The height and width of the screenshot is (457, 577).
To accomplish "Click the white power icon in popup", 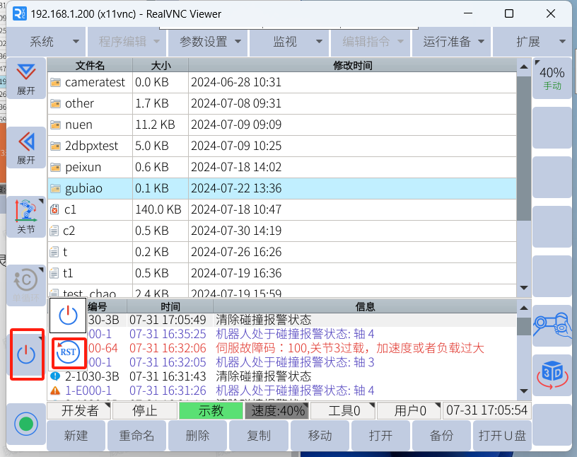I will coord(68,316).
